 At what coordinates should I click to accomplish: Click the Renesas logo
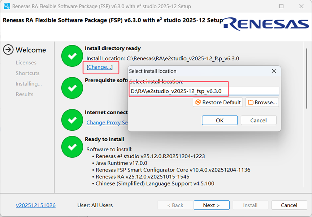tap(266, 24)
